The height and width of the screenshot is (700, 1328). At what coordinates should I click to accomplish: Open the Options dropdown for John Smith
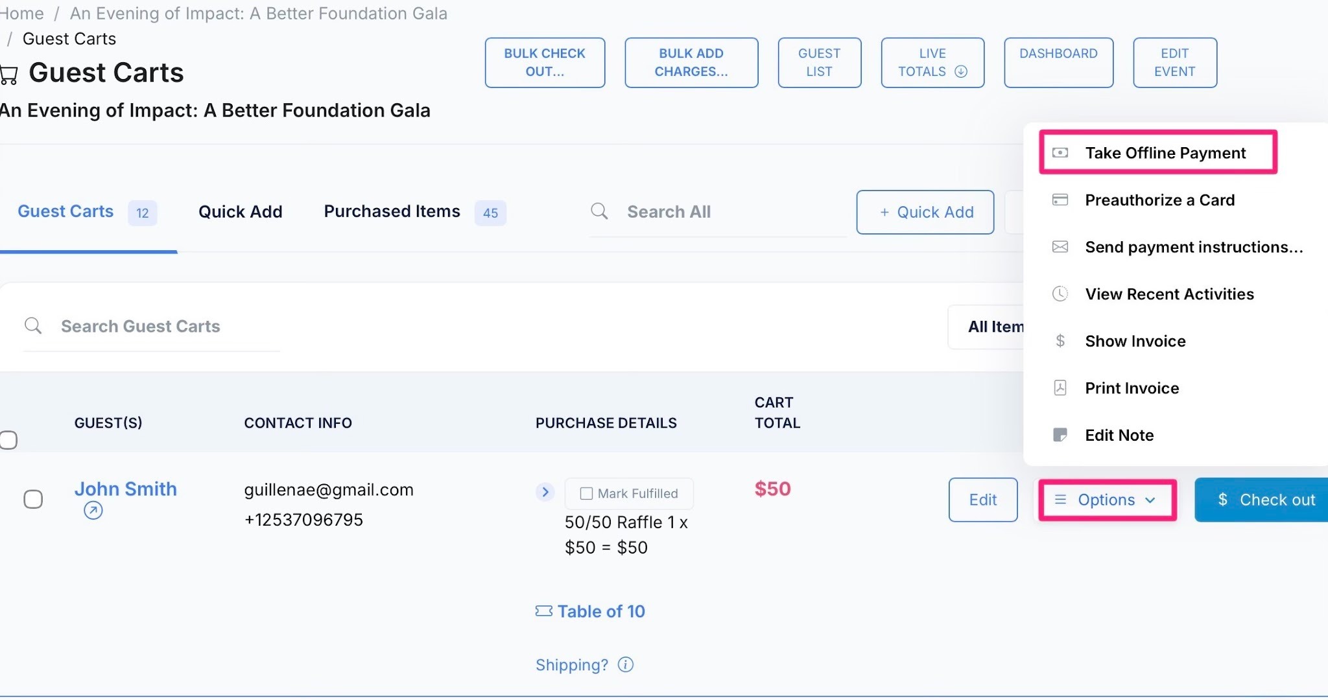[x=1108, y=500]
